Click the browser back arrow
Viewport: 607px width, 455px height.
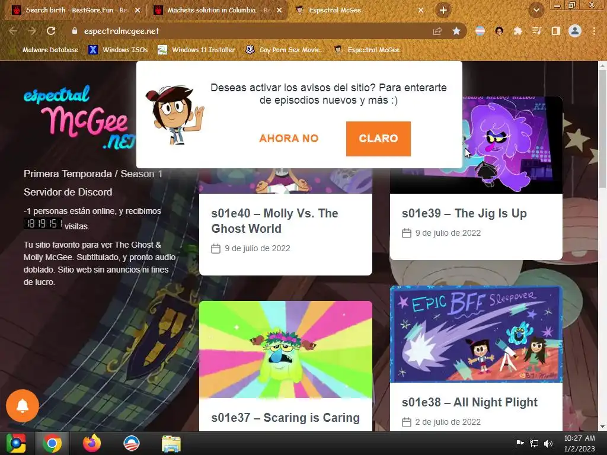(x=13, y=31)
